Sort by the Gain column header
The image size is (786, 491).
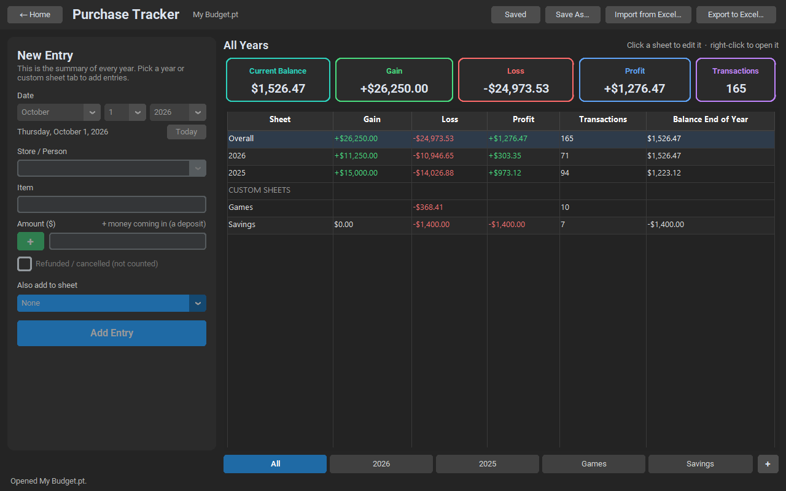pos(372,120)
